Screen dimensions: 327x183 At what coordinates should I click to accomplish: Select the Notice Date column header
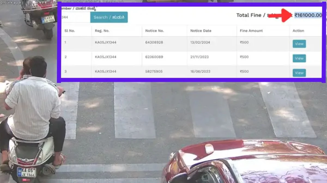tap(201, 31)
